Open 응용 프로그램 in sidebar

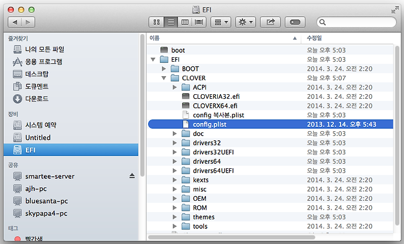click(71, 62)
